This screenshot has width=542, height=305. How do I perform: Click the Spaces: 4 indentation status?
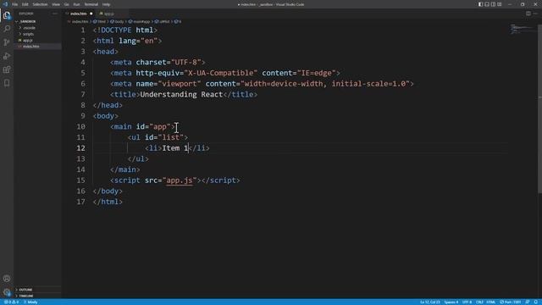451,302
